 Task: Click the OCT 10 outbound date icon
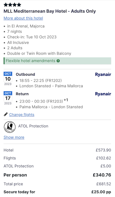[8, 79]
